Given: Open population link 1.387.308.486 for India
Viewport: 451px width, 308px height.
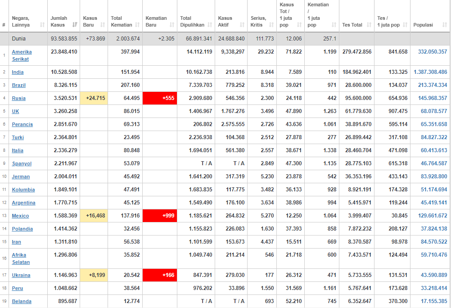Looking at the screenshot, I should tap(430, 72).
